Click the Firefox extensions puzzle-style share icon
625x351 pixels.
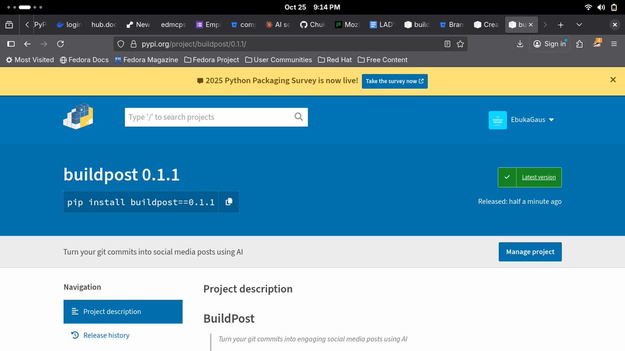coord(579,44)
